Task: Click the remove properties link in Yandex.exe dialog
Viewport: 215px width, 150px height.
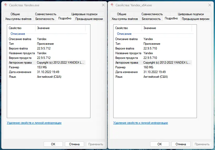Action: click(34, 123)
